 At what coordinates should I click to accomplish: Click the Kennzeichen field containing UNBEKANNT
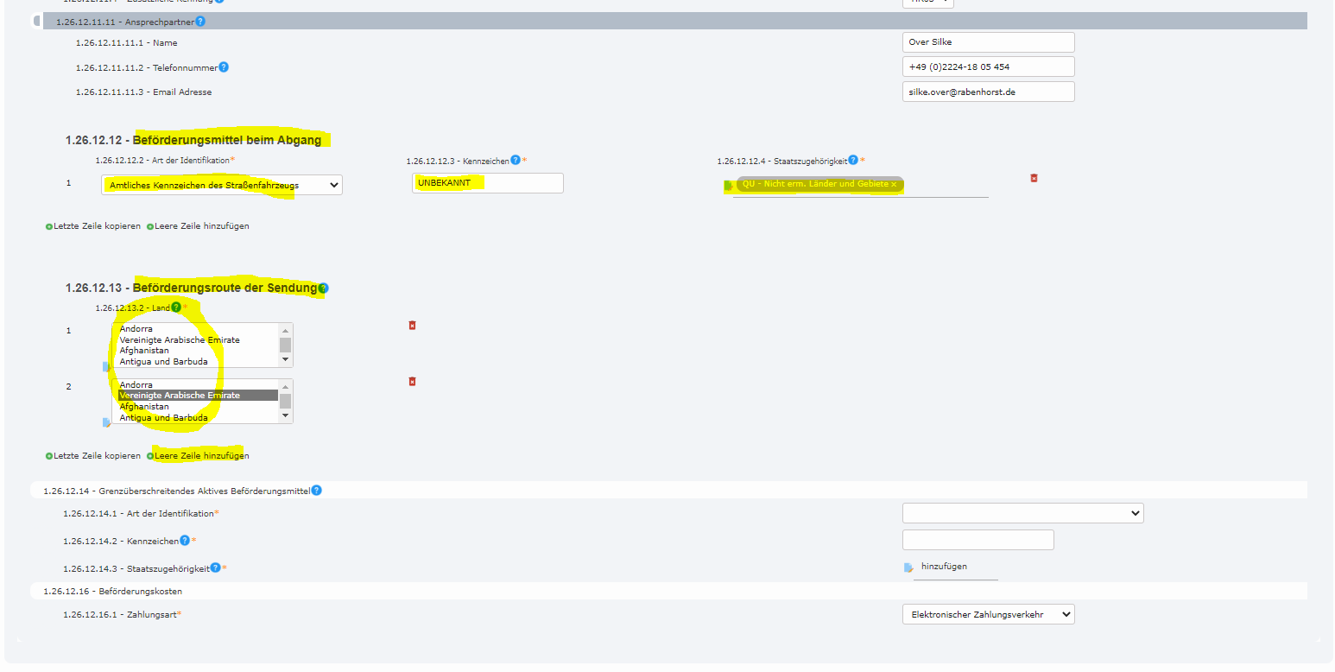[487, 183]
